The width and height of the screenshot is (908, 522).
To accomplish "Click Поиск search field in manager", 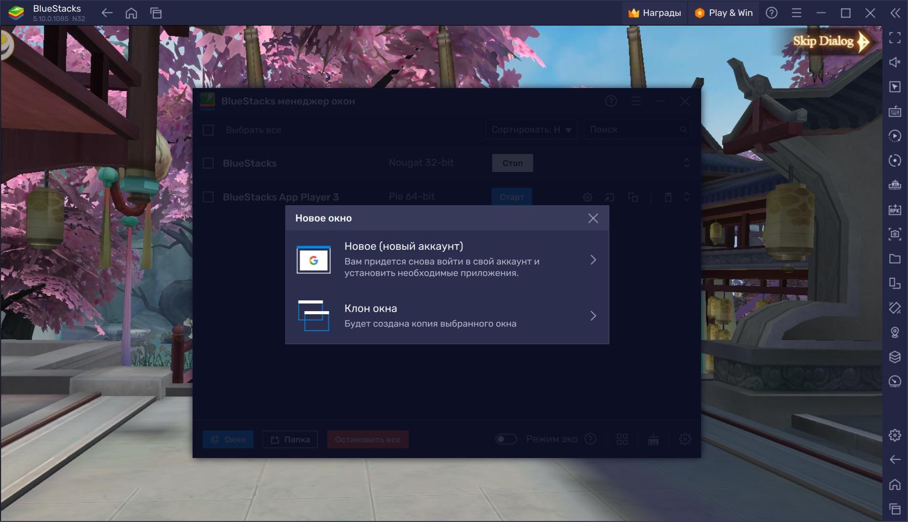I will [638, 129].
